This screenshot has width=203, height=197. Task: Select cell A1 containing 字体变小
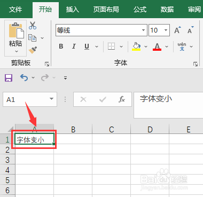tap(34, 139)
